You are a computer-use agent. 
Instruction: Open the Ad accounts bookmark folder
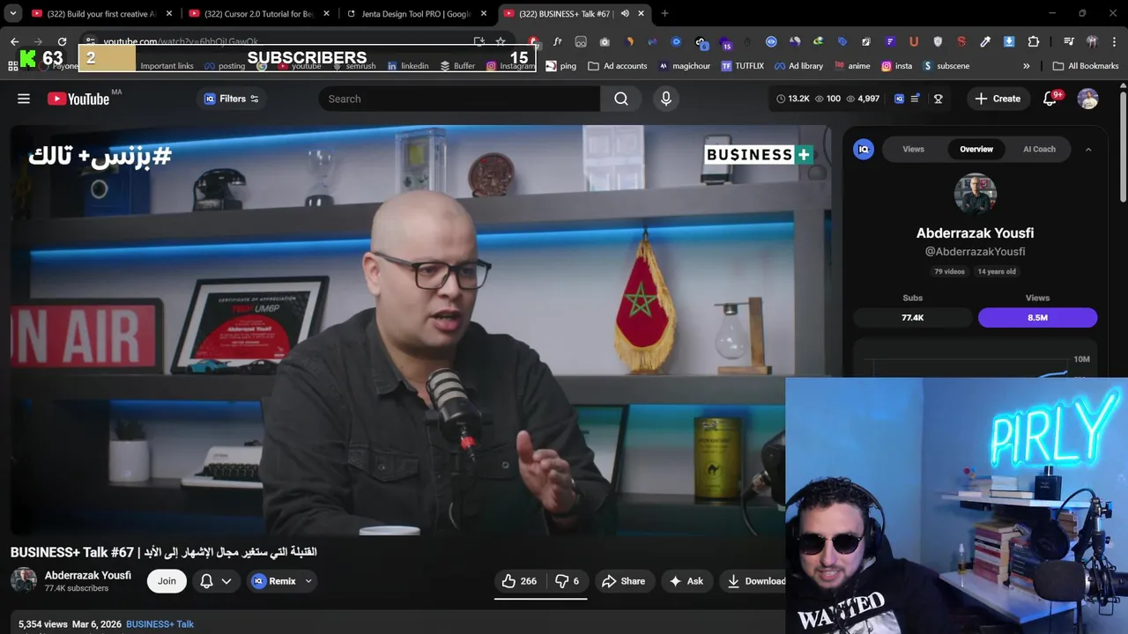coord(618,66)
